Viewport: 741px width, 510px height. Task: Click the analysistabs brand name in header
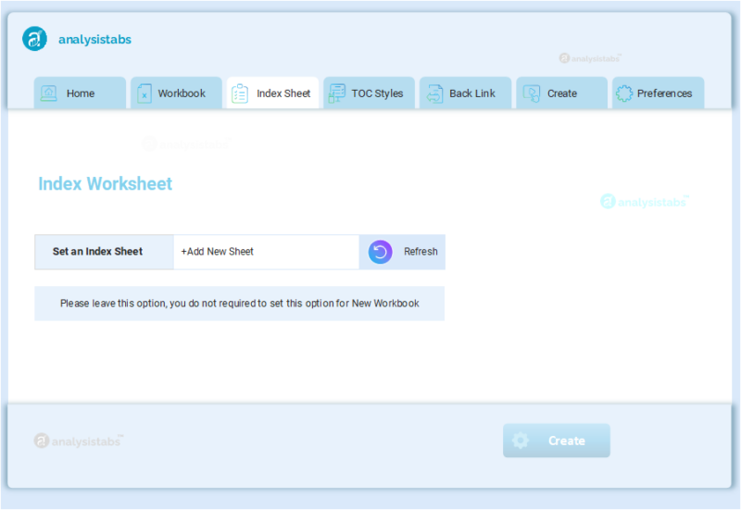[94, 40]
